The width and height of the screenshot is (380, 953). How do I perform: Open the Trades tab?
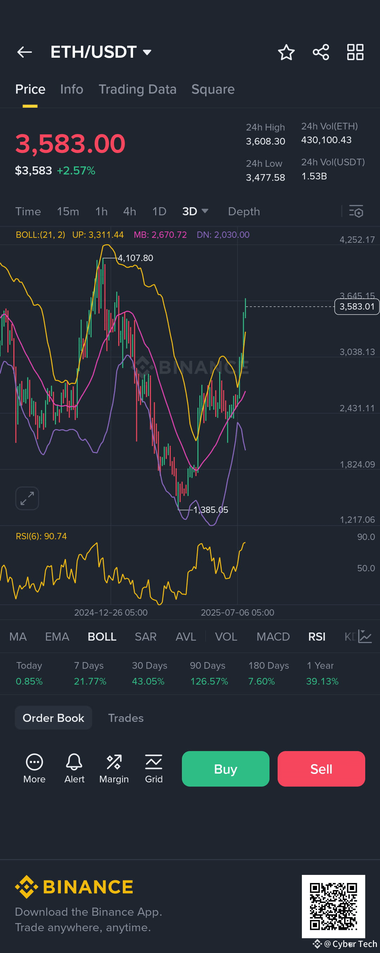[126, 718]
